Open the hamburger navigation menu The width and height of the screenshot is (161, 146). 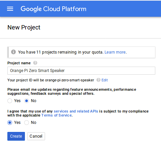click(10, 9)
